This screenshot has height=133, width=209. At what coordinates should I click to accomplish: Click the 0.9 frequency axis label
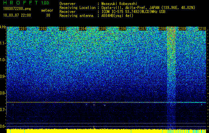(3, 76)
